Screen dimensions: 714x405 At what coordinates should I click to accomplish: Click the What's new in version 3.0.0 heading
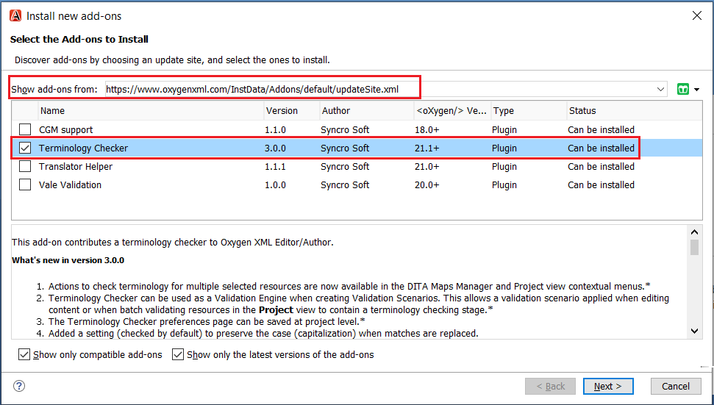(x=68, y=260)
